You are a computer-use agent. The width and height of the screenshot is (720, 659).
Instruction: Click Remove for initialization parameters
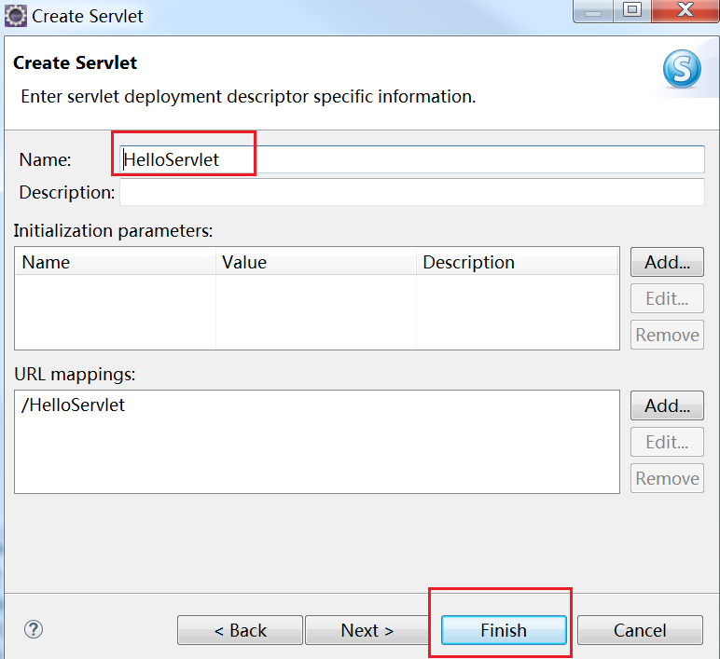667,335
